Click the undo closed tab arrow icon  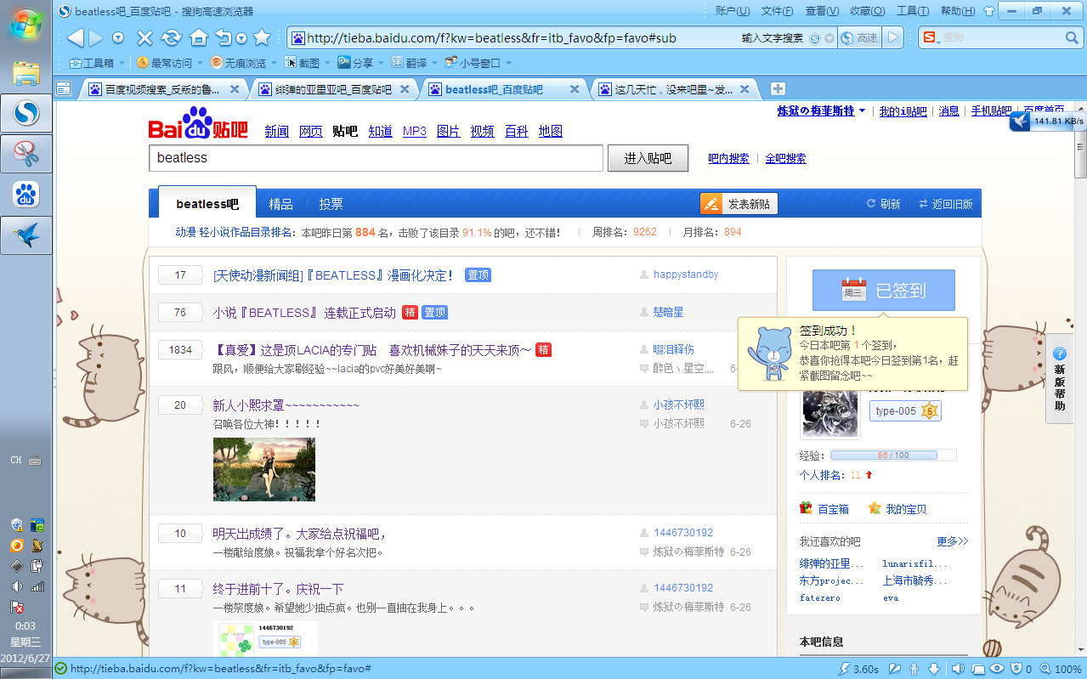click(x=223, y=37)
